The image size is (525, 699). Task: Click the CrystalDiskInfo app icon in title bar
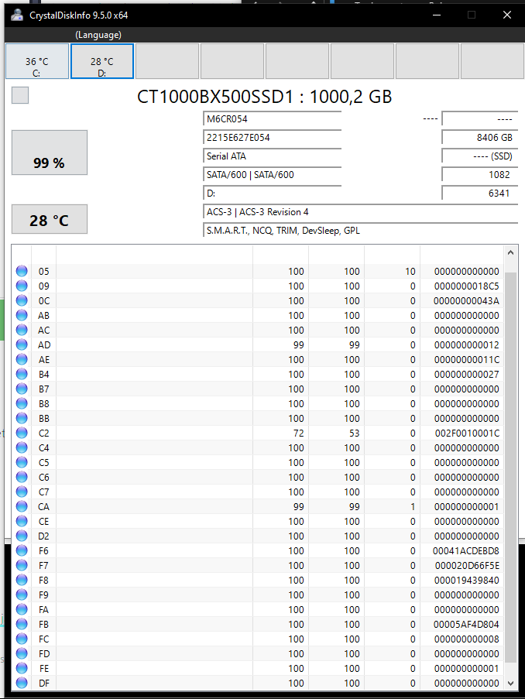[17, 15]
